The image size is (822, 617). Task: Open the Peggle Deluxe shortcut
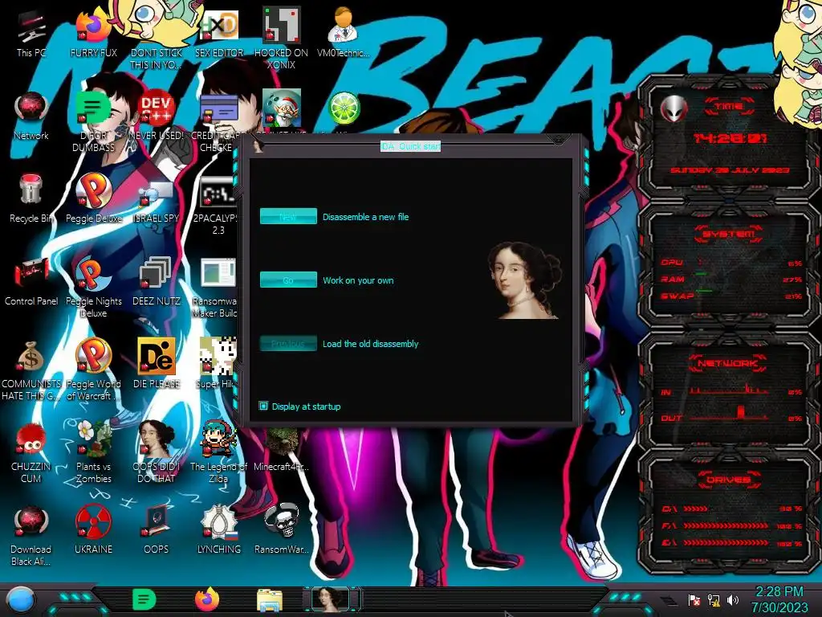tap(93, 198)
